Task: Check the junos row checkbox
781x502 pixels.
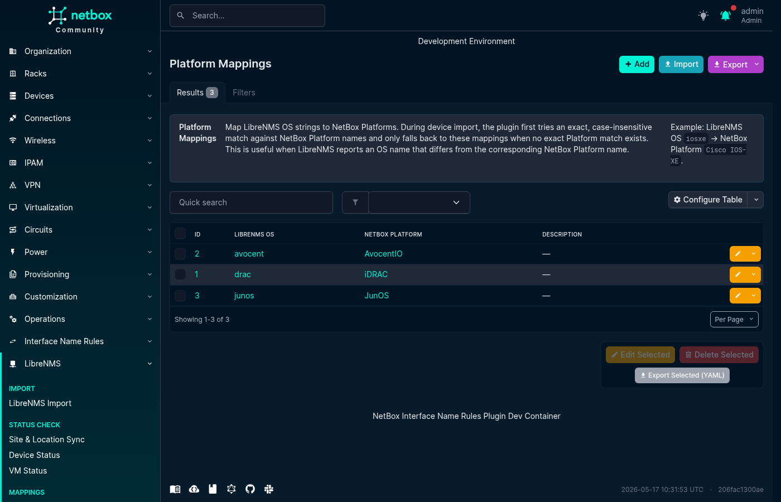Action: pos(180,296)
